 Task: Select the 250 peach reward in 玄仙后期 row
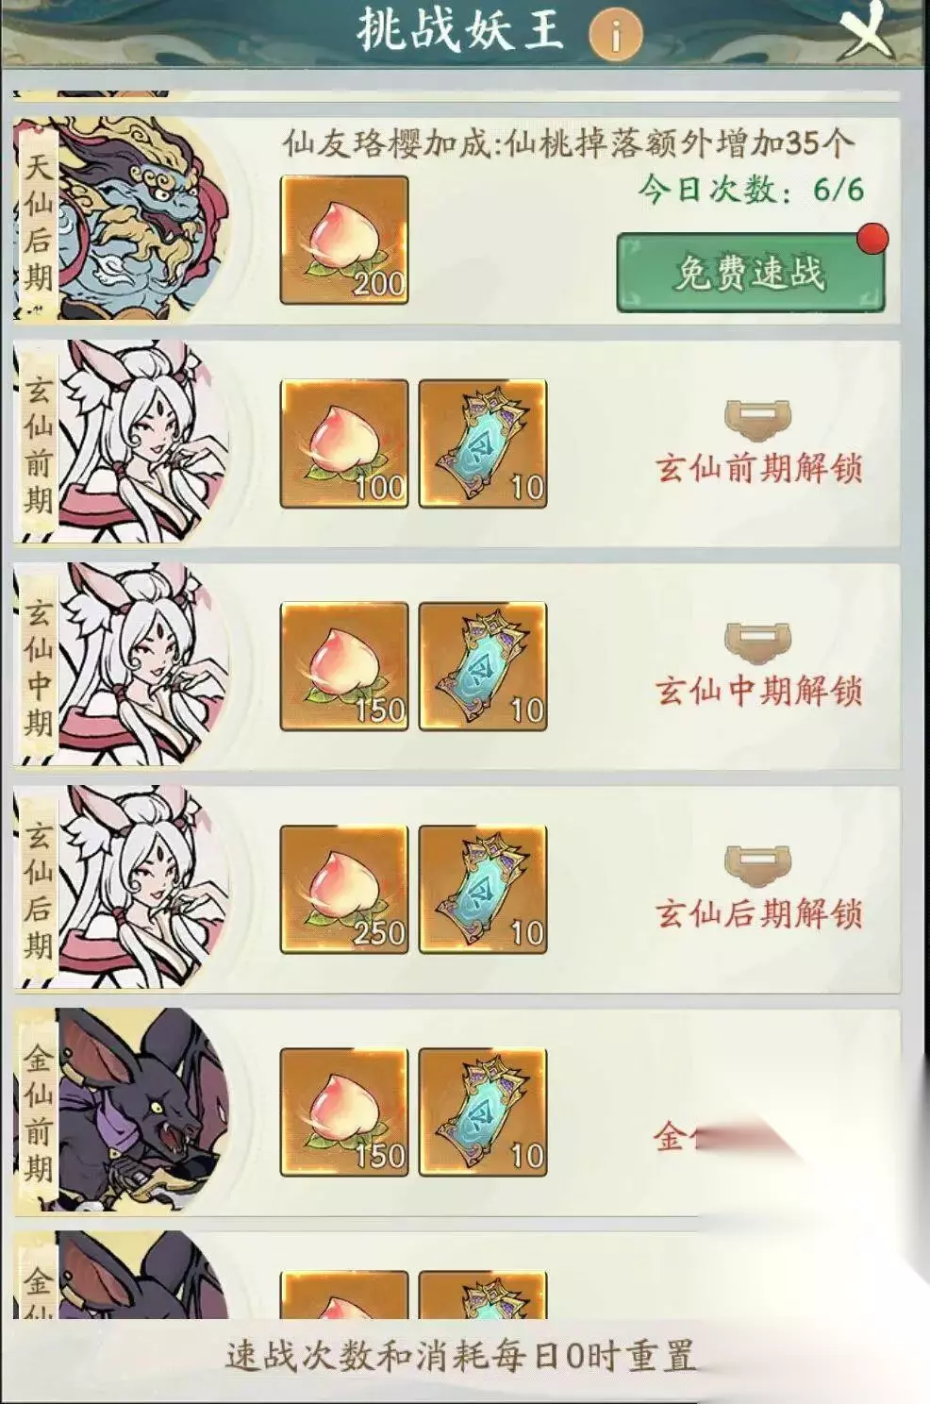coord(344,889)
